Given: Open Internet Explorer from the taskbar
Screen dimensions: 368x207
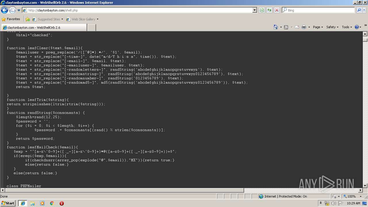Looking at the screenshot, I should (23, 203).
